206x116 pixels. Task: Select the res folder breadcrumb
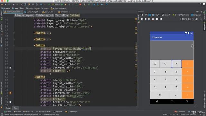[37, 8]
